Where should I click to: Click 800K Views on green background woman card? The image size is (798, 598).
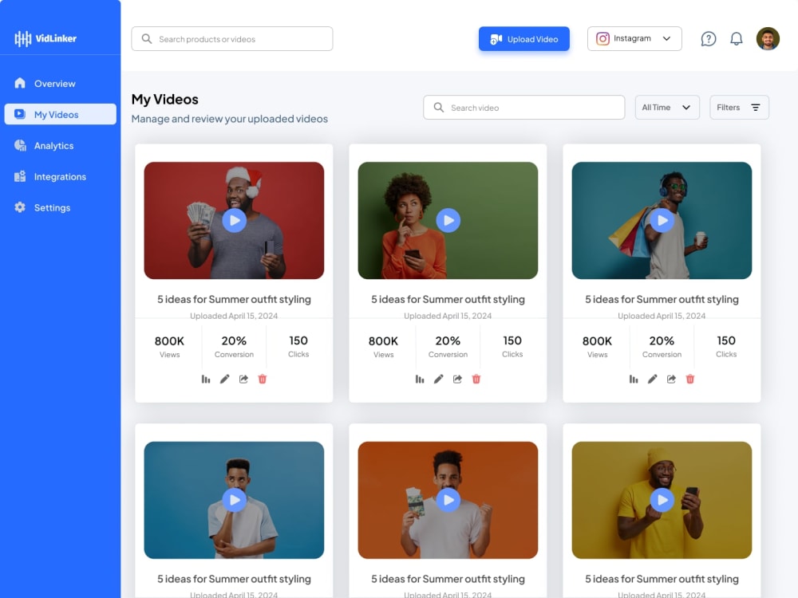click(x=383, y=347)
